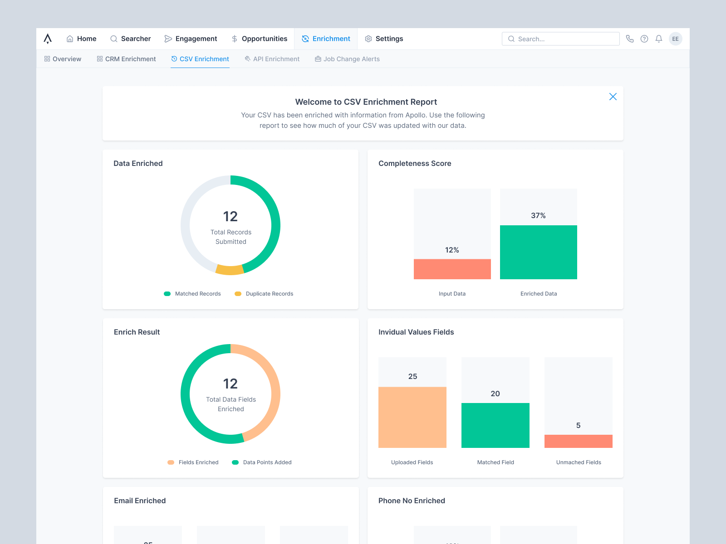Open notifications bell icon
Screen dimensions: 726x544
658,39
